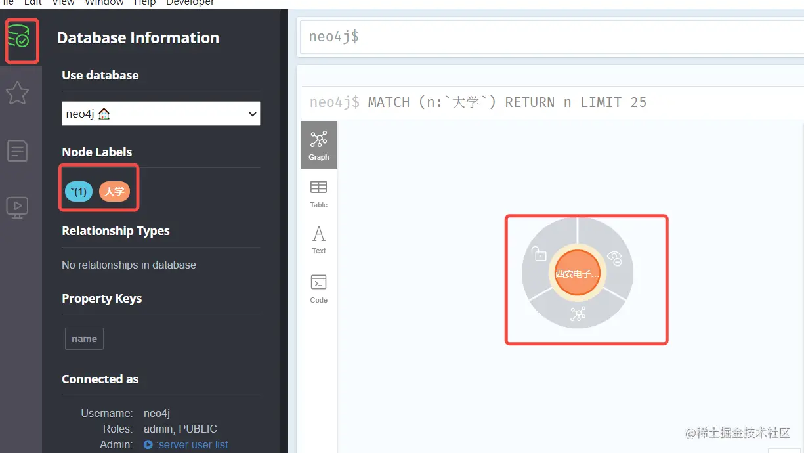The image size is (804, 453).
Task: Open the Help and Learn document icon
Action: 17,150
